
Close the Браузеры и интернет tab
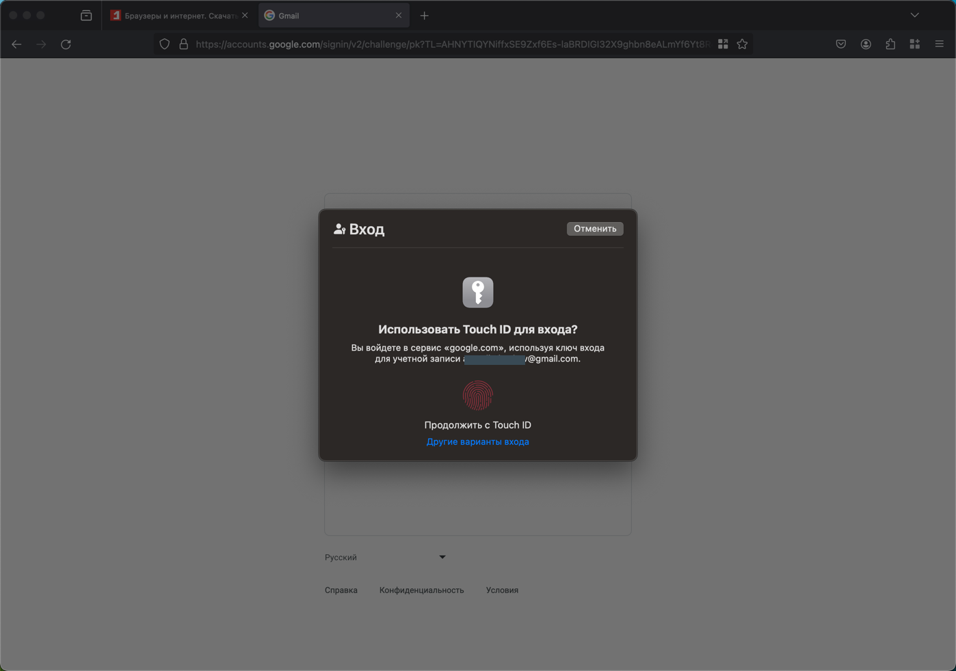pyautogui.click(x=245, y=15)
